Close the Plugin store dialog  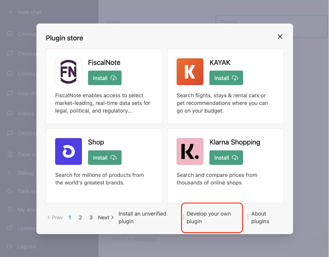(x=280, y=37)
